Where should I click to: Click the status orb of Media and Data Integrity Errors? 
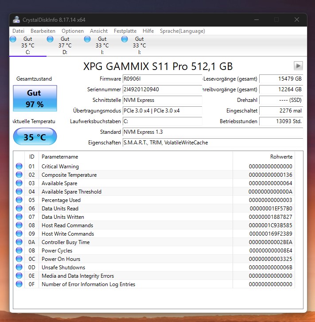pyautogui.click(x=19, y=275)
